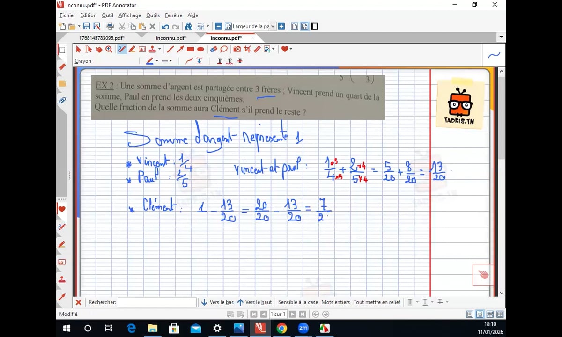Close the search bar with red X
This screenshot has height=337, width=562.
79,302
